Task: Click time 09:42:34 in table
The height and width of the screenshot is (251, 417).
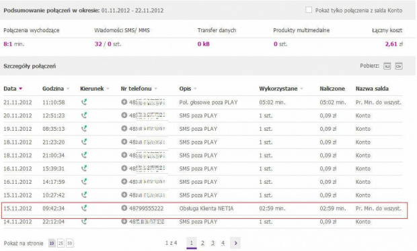Action: [x=53, y=209]
